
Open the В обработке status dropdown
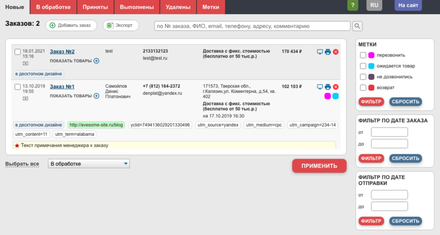(x=89, y=164)
